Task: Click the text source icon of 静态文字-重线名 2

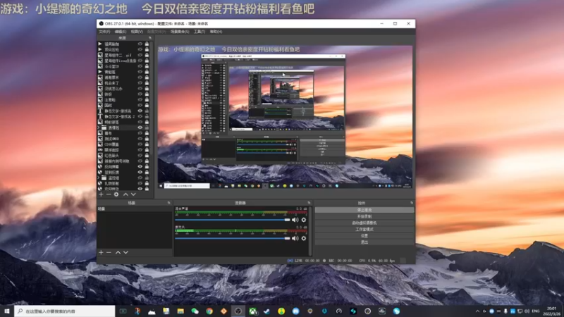Action: [100, 116]
